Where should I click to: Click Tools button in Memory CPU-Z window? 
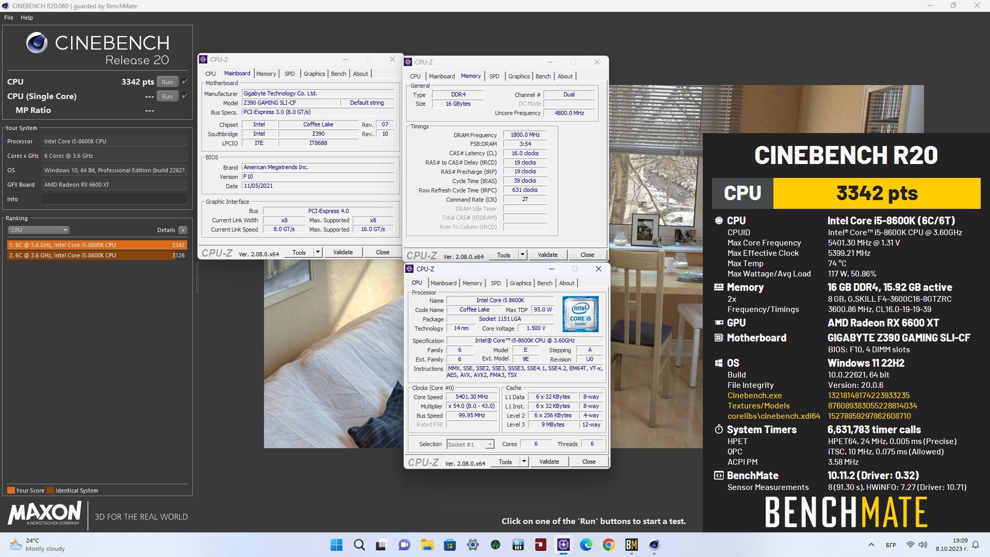[x=504, y=255]
